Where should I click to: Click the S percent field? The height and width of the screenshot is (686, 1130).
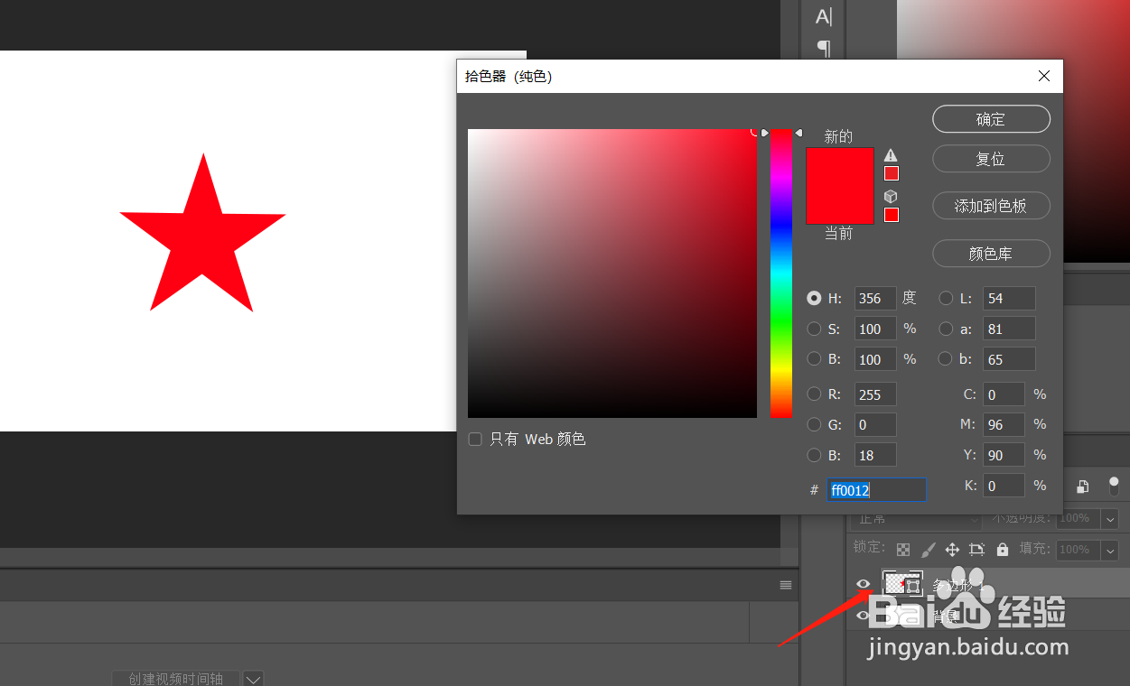(x=875, y=329)
